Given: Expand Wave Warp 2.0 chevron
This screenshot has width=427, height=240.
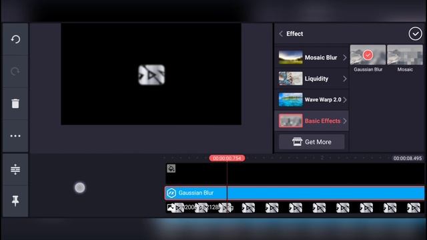Looking at the screenshot, I should 345,99.
